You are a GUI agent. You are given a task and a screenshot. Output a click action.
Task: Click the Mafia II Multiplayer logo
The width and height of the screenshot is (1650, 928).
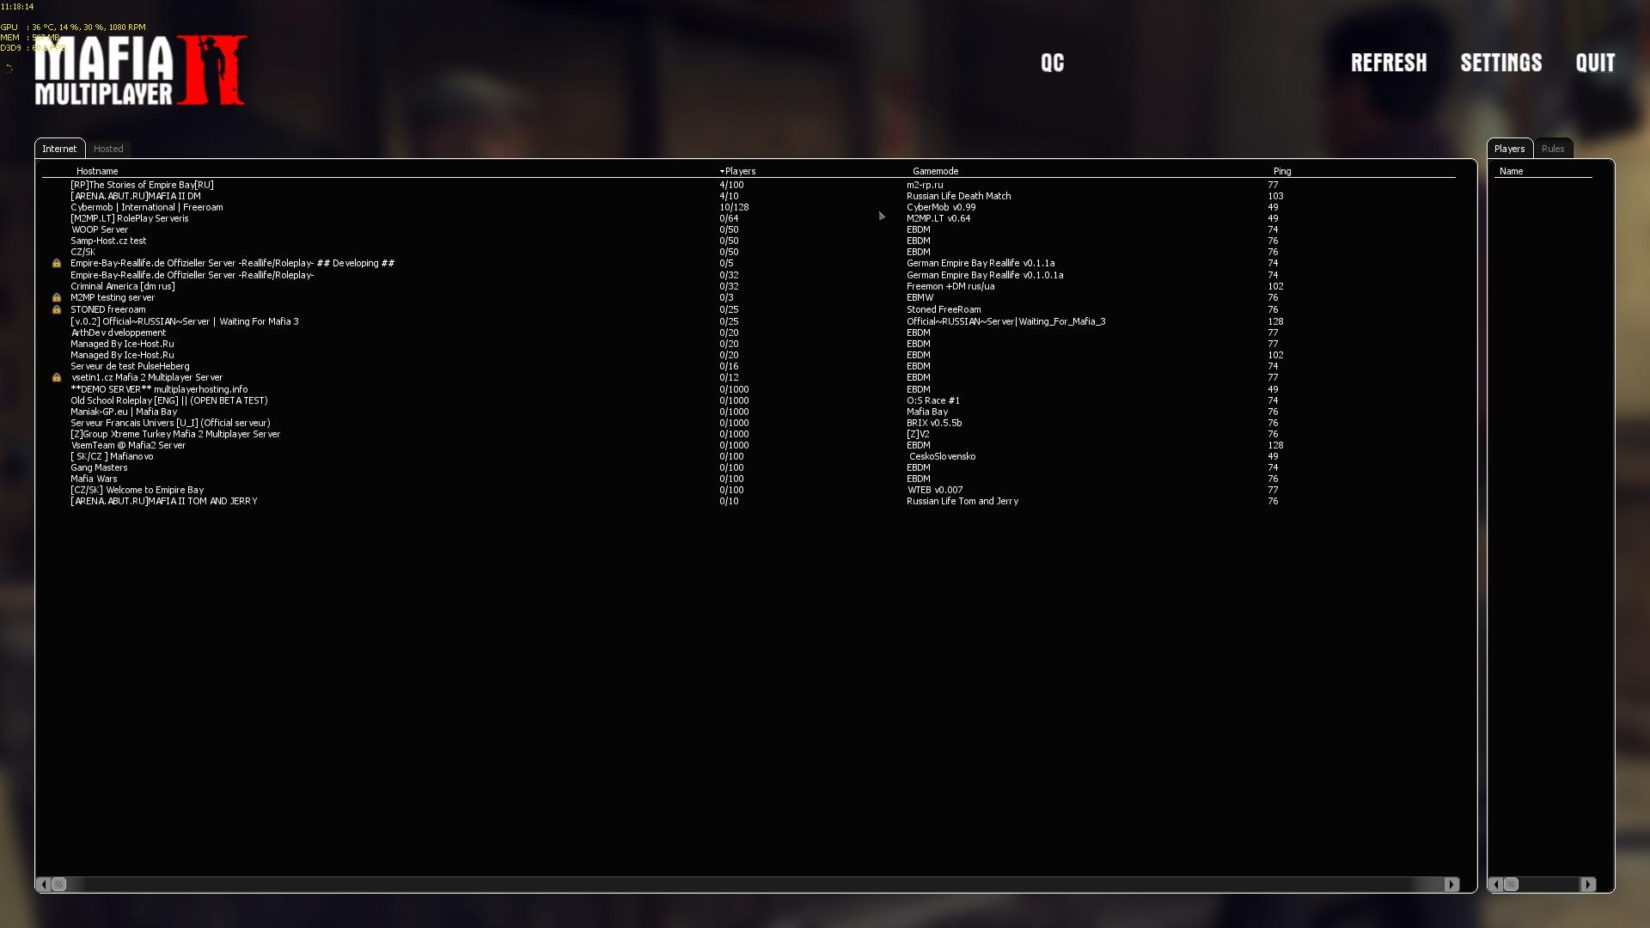[140, 71]
